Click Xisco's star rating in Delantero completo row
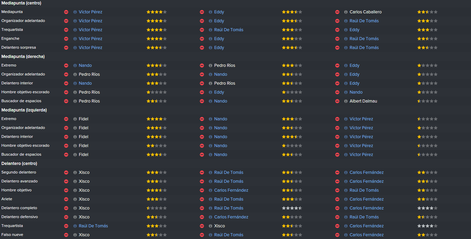Screen dimensions: 471x239 157,208
